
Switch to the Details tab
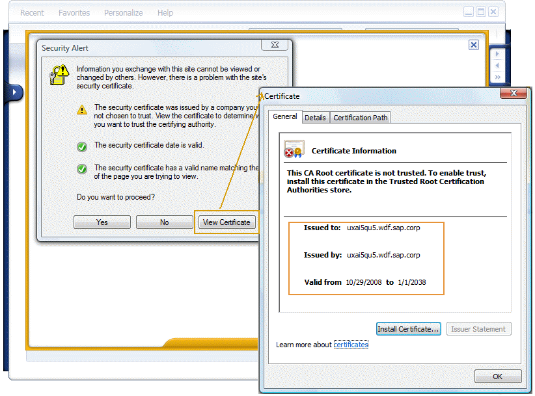click(x=316, y=118)
